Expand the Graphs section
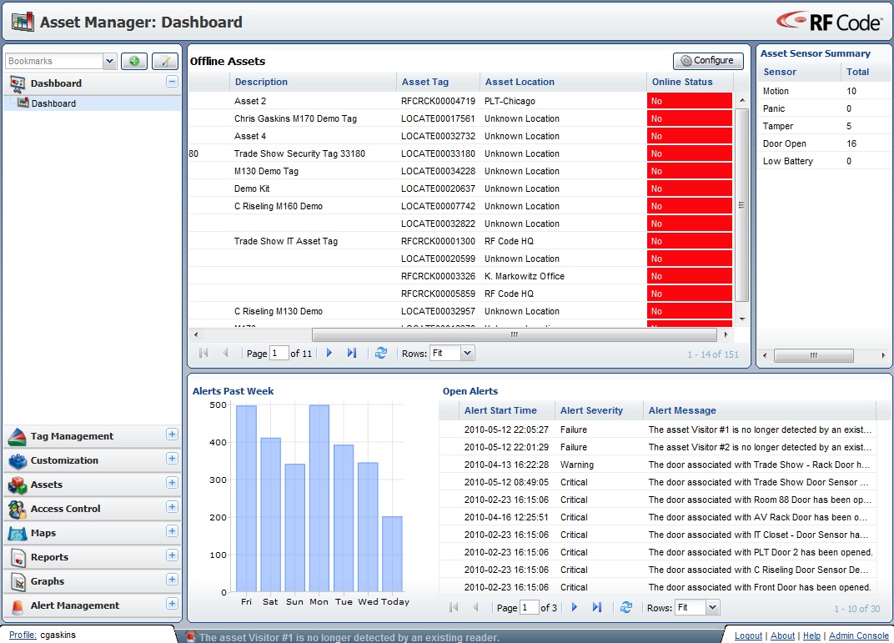The width and height of the screenshot is (894, 643). [172, 580]
